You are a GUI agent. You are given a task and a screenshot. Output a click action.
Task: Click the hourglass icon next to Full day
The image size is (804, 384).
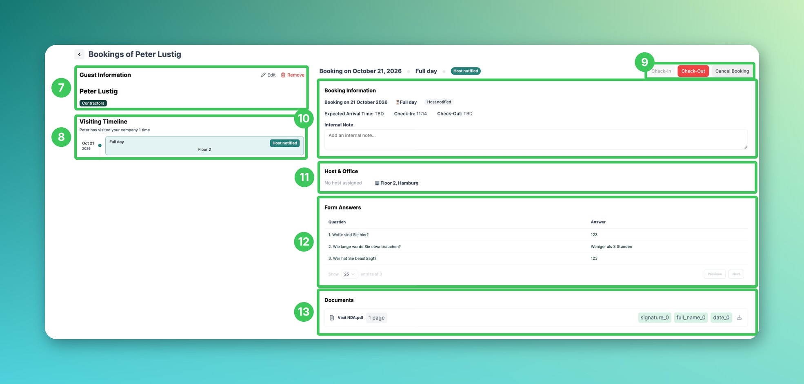point(398,102)
